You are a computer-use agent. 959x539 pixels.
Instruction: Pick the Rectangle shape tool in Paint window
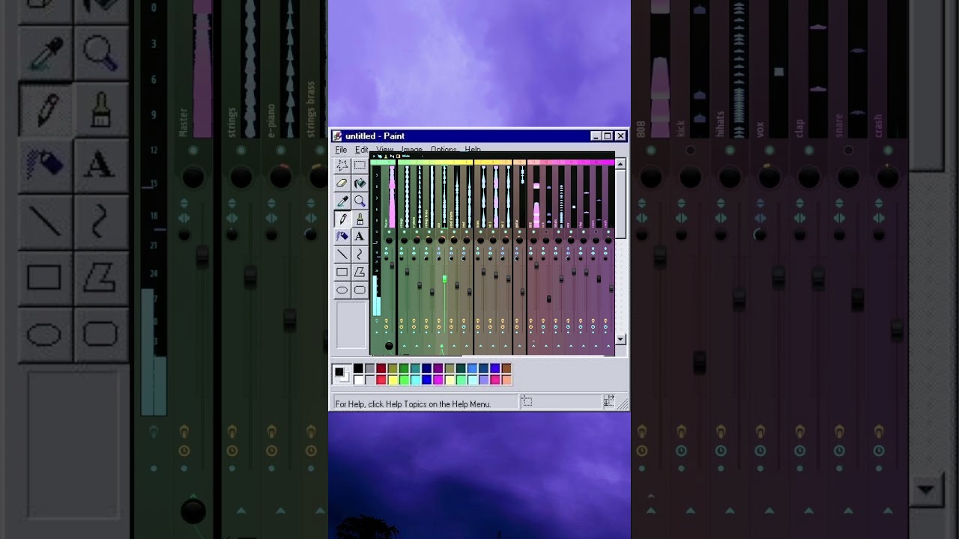[342, 272]
